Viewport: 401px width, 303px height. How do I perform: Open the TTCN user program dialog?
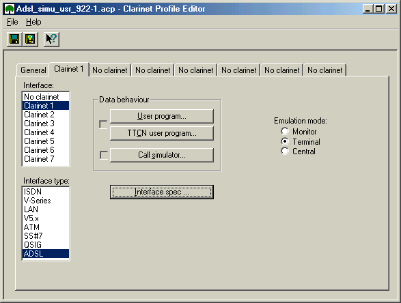(162, 133)
